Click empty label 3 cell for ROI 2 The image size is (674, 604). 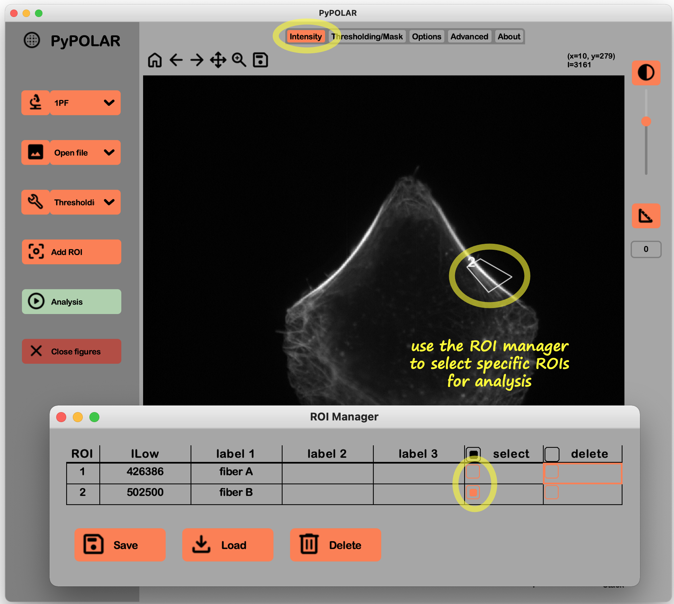(x=419, y=494)
